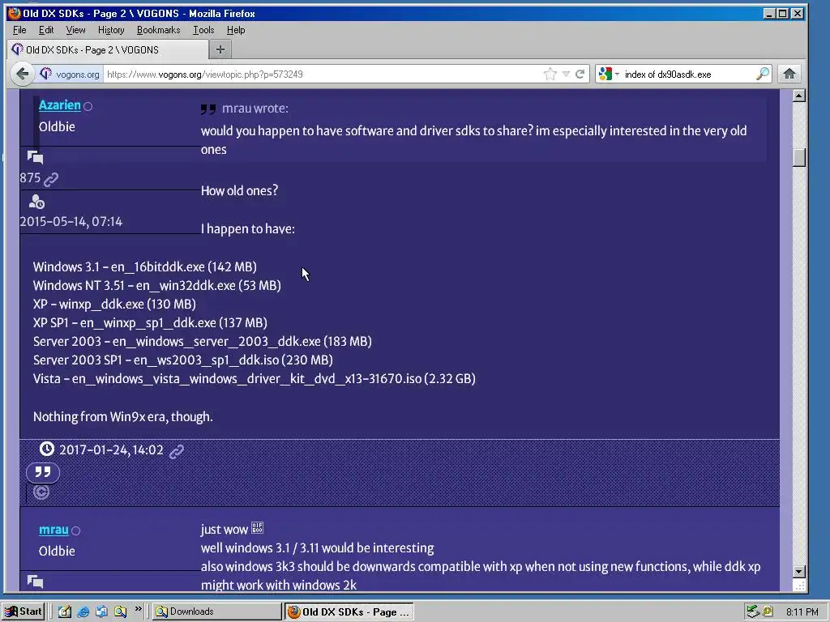
Task: Click the emoji image after just wow
Action: (257, 528)
